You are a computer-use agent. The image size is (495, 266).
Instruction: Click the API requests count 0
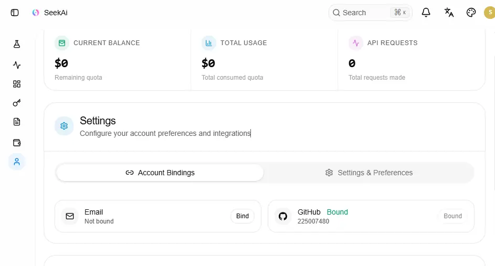click(352, 63)
